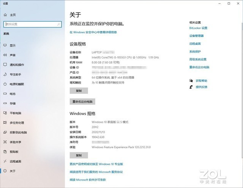Click the 显示 monitor icon

click(x=5, y=45)
